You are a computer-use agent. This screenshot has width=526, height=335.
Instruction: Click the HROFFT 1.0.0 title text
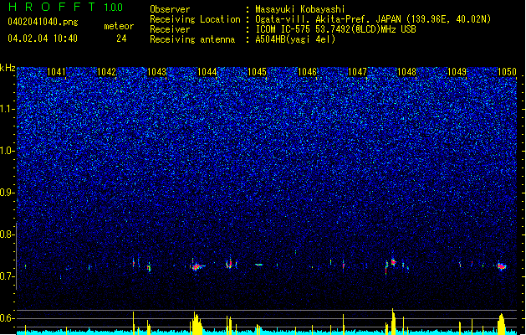pyautogui.click(x=66, y=7)
